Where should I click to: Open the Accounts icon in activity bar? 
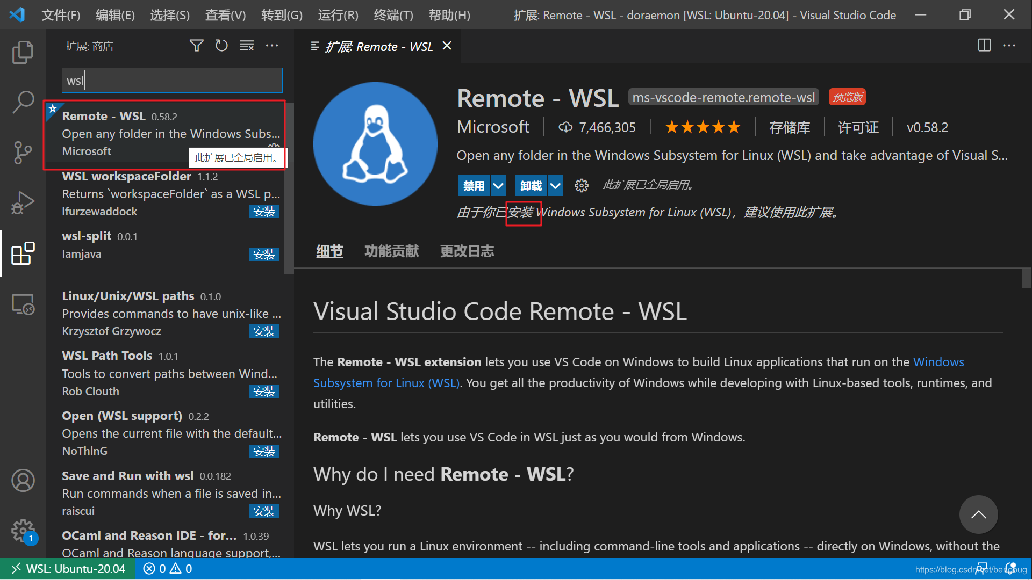click(23, 481)
